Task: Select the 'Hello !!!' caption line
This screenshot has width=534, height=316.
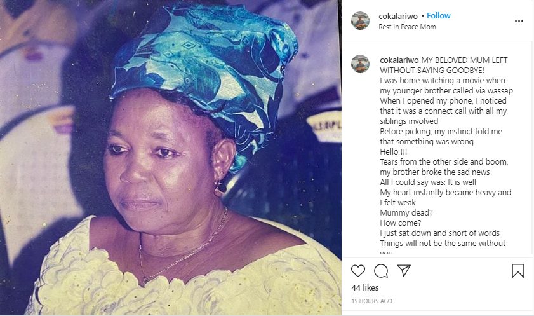Action: coord(393,152)
